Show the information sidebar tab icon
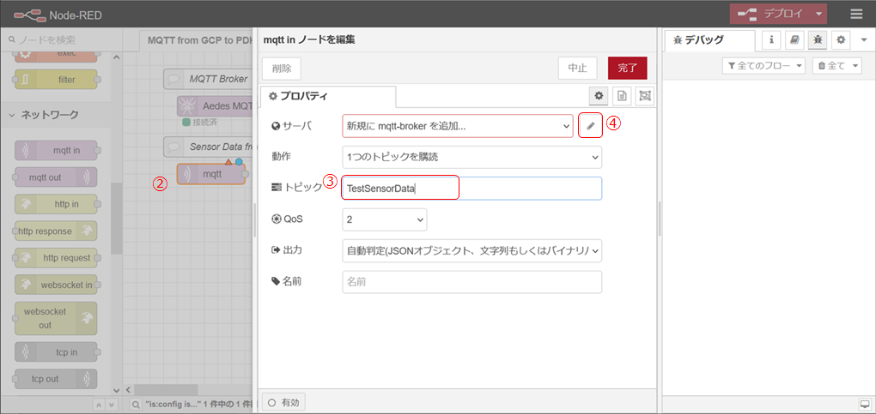 click(x=771, y=40)
